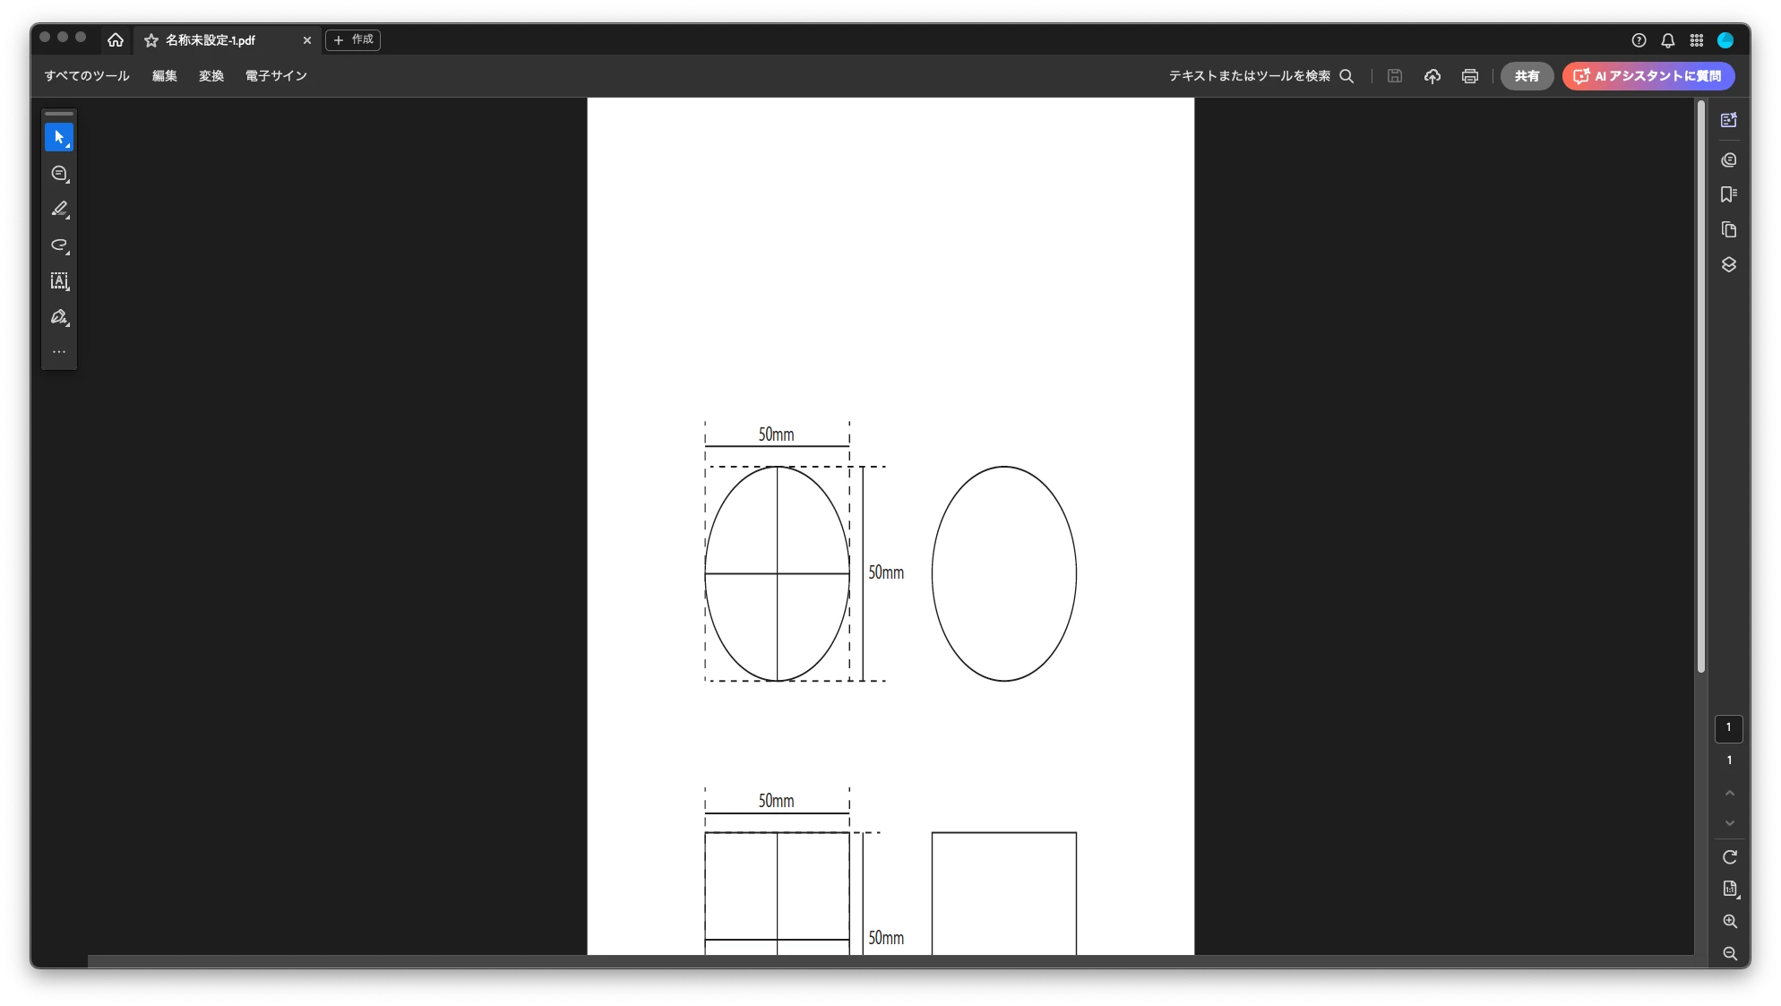Select the text box tool
1781x1006 pixels.
coord(59,281)
